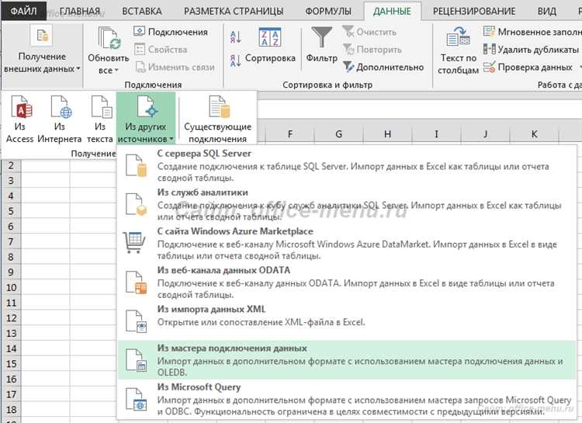This screenshot has height=423, width=582.
Task: Switch to the ВИД tab
Action: click(x=547, y=11)
